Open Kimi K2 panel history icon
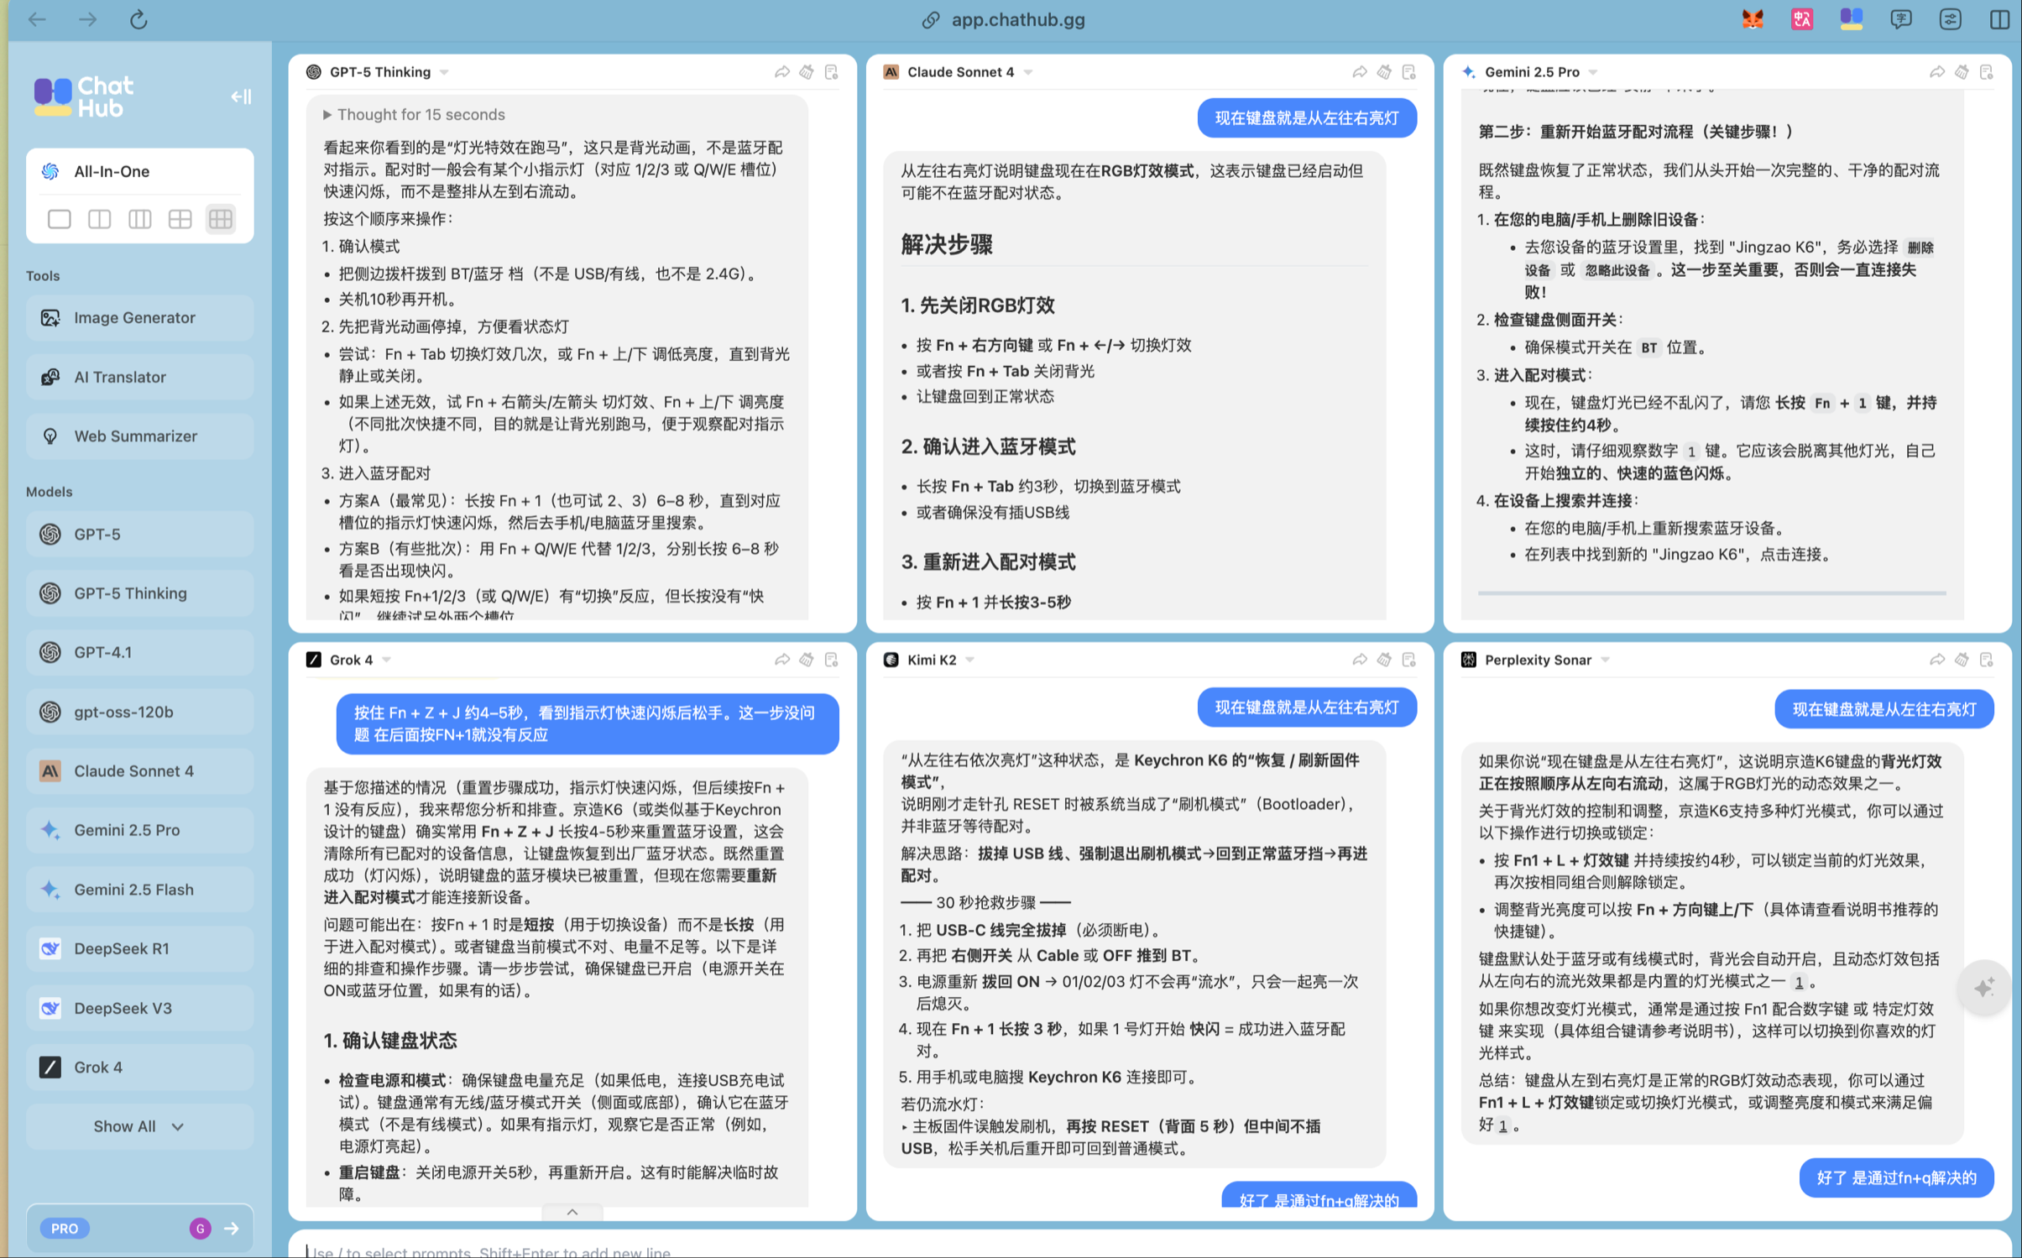 tap(1409, 660)
